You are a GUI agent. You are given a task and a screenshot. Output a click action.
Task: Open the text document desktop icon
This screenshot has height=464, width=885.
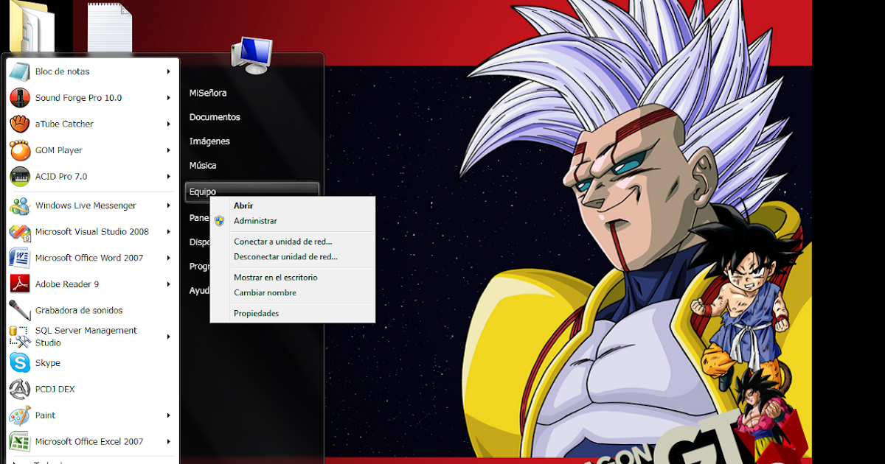[110, 27]
